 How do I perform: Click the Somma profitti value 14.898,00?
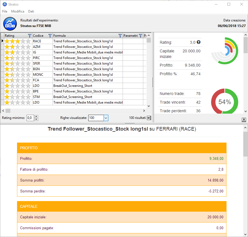pos(215,180)
